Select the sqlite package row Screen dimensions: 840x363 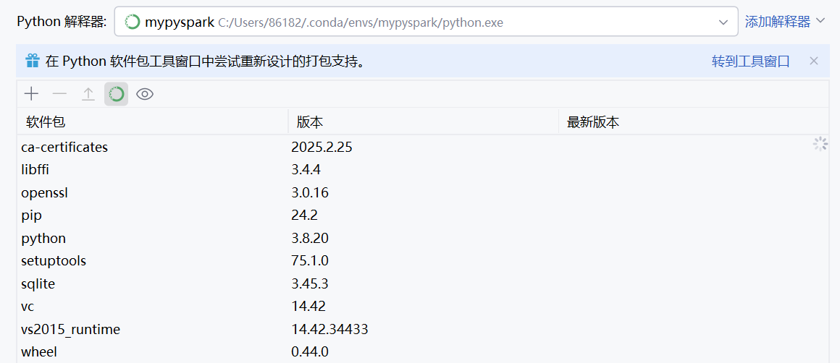[x=423, y=284]
